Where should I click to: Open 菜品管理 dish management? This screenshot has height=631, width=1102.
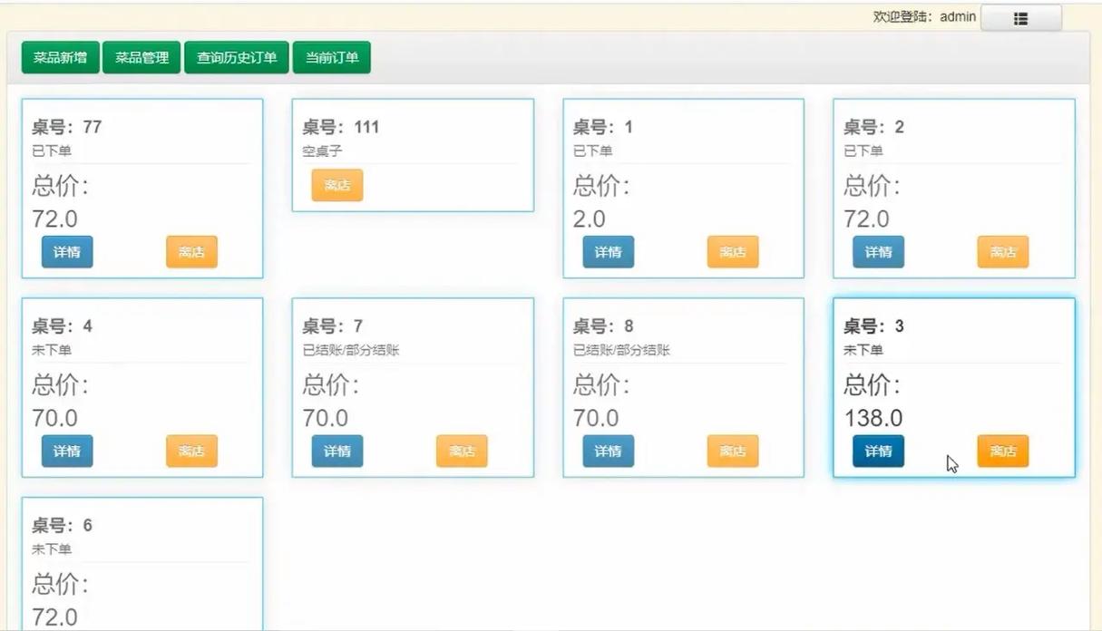[141, 56]
